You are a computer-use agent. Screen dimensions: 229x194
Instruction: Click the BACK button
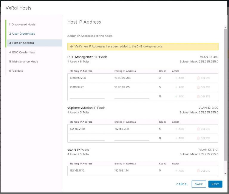click(x=199, y=184)
